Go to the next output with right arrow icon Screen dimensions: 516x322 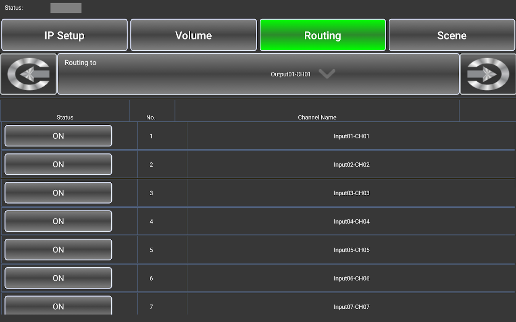coord(488,74)
